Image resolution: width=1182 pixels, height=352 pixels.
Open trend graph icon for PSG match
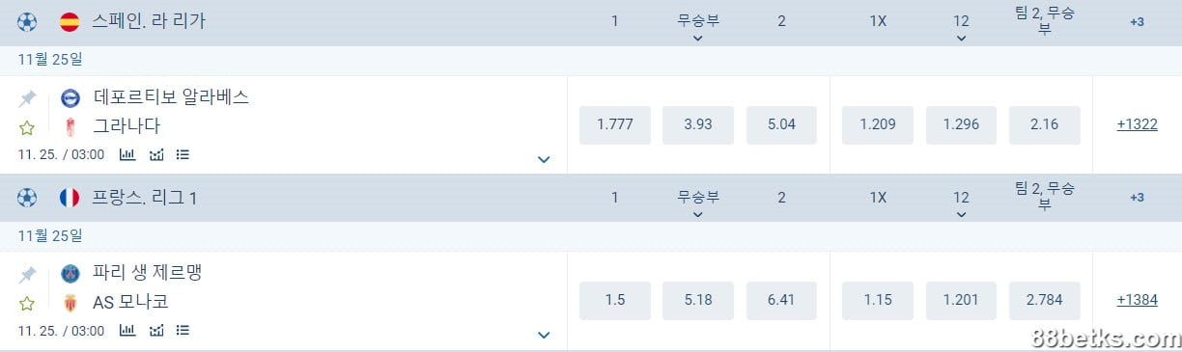[156, 330]
